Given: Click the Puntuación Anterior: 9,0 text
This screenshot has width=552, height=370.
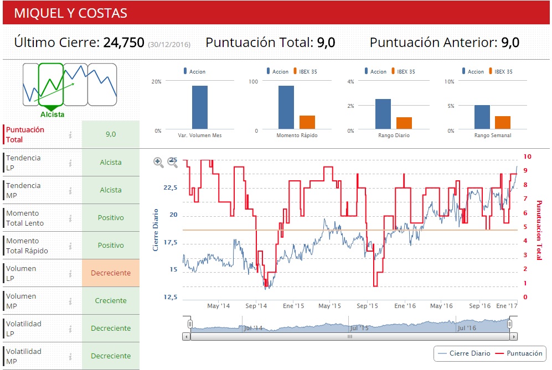Looking at the screenshot, I should pos(445,43).
